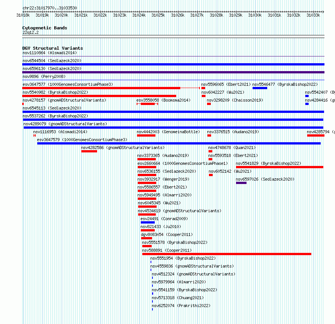The width and height of the screenshot is (335, 324).
Task: Open the nsv4278157 (gnomADStructuralVariants) label
Action: click(x=64, y=100)
